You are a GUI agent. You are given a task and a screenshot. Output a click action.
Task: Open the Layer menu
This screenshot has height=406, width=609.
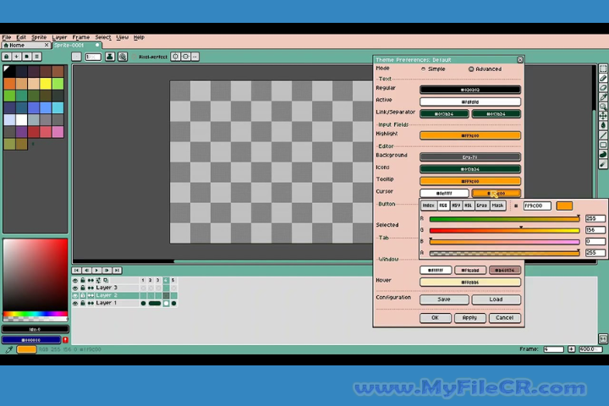click(59, 37)
